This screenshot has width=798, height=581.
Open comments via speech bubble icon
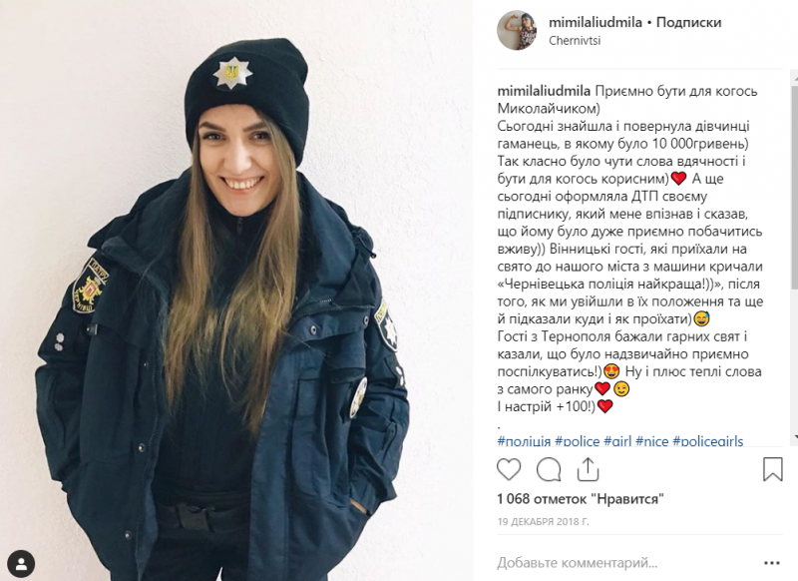549,469
